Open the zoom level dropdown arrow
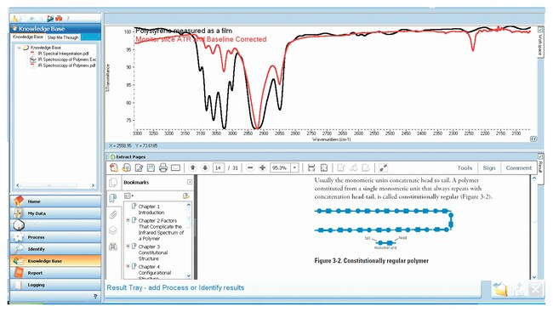This screenshot has height=312, width=553. (x=295, y=167)
